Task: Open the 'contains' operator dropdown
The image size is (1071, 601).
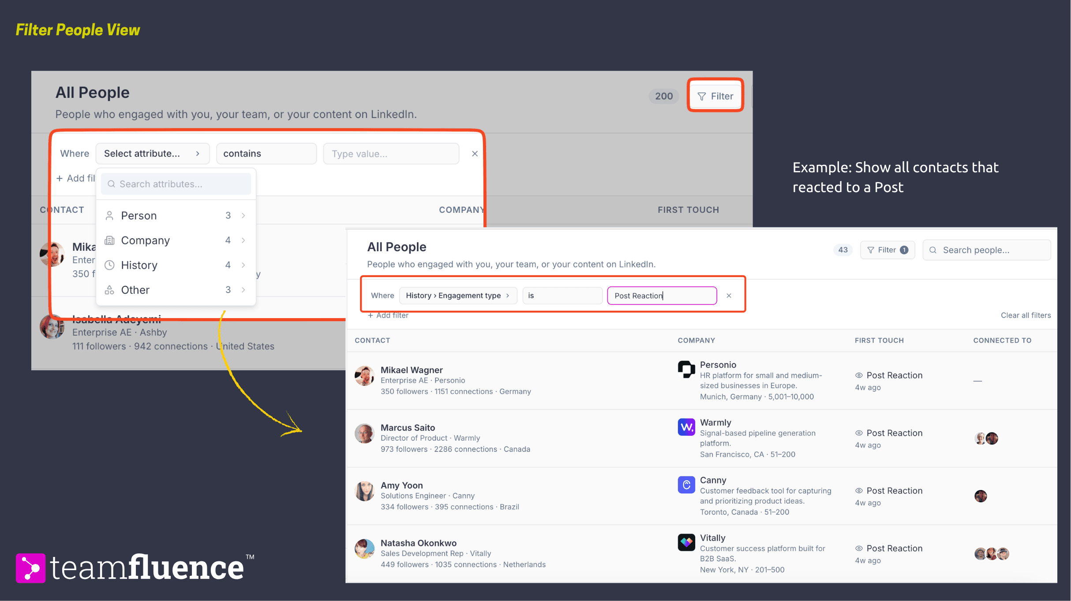Action: [x=266, y=153]
